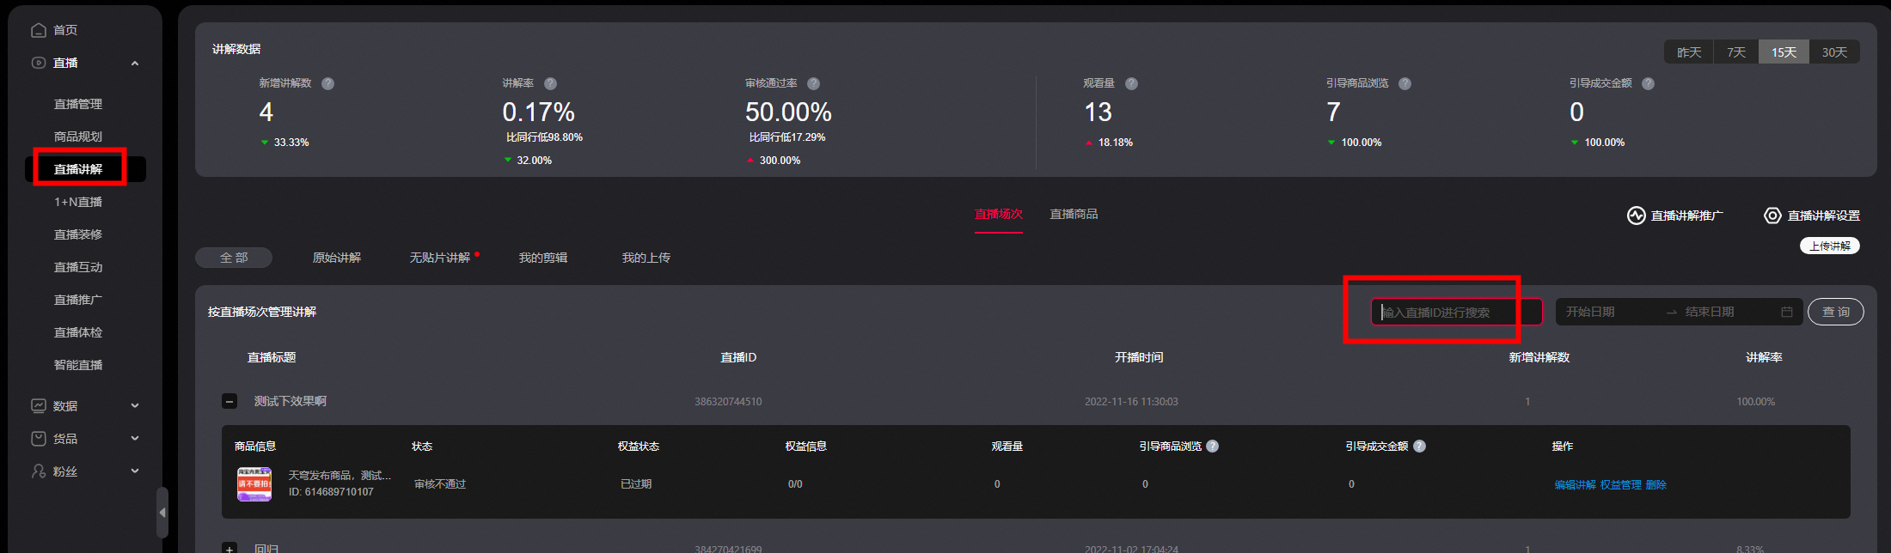Open 直播互动 in the sidebar
This screenshot has width=1891, height=553.
point(78,267)
